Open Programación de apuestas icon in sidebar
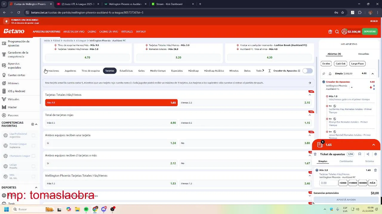The image size is (382, 214). tap(4, 43)
